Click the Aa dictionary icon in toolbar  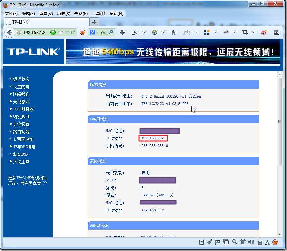click(276, 32)
